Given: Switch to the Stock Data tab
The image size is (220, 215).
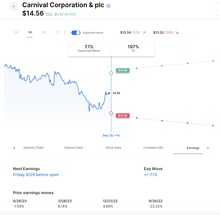Looking at the screenshot, I should tap(113, 148).
